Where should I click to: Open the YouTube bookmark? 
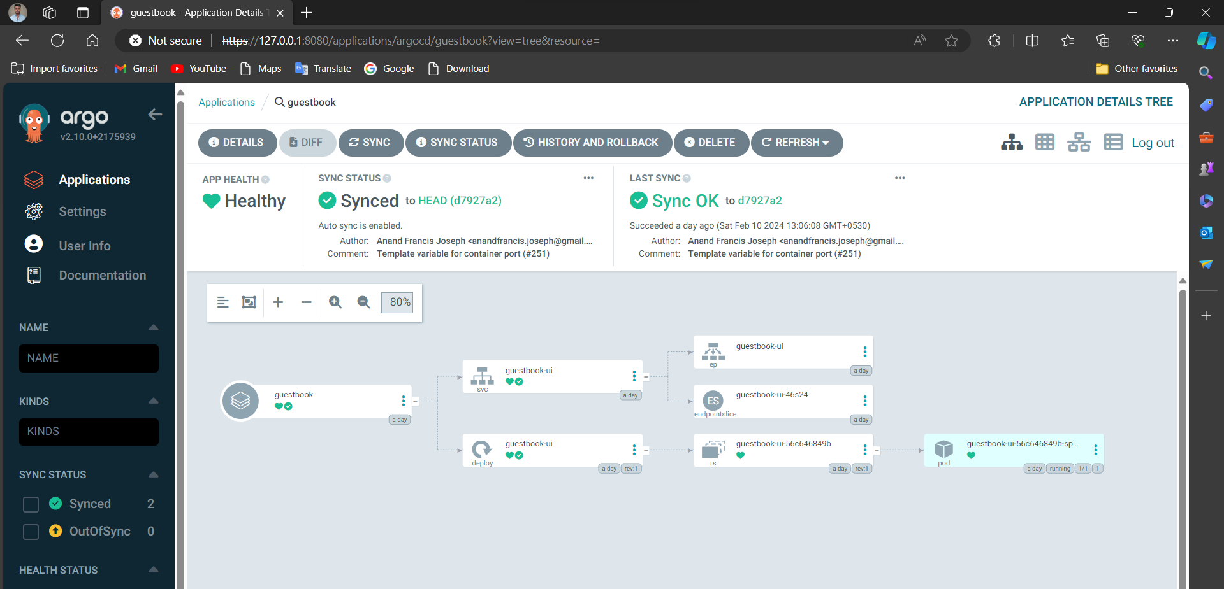click(199, 69)
